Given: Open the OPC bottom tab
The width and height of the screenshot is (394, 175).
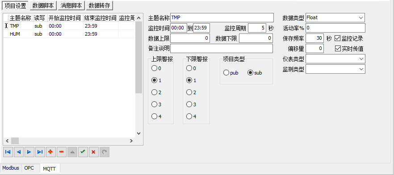Looking at the screenshot, I should click(x=29, y=168).
